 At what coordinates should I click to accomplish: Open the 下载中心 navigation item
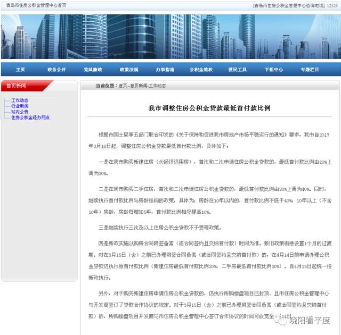(x=273, y=70)
